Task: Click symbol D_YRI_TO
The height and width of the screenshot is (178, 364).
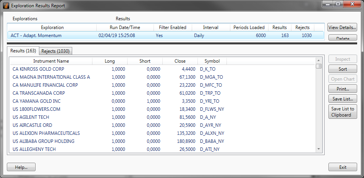Action: coord(210,101)
